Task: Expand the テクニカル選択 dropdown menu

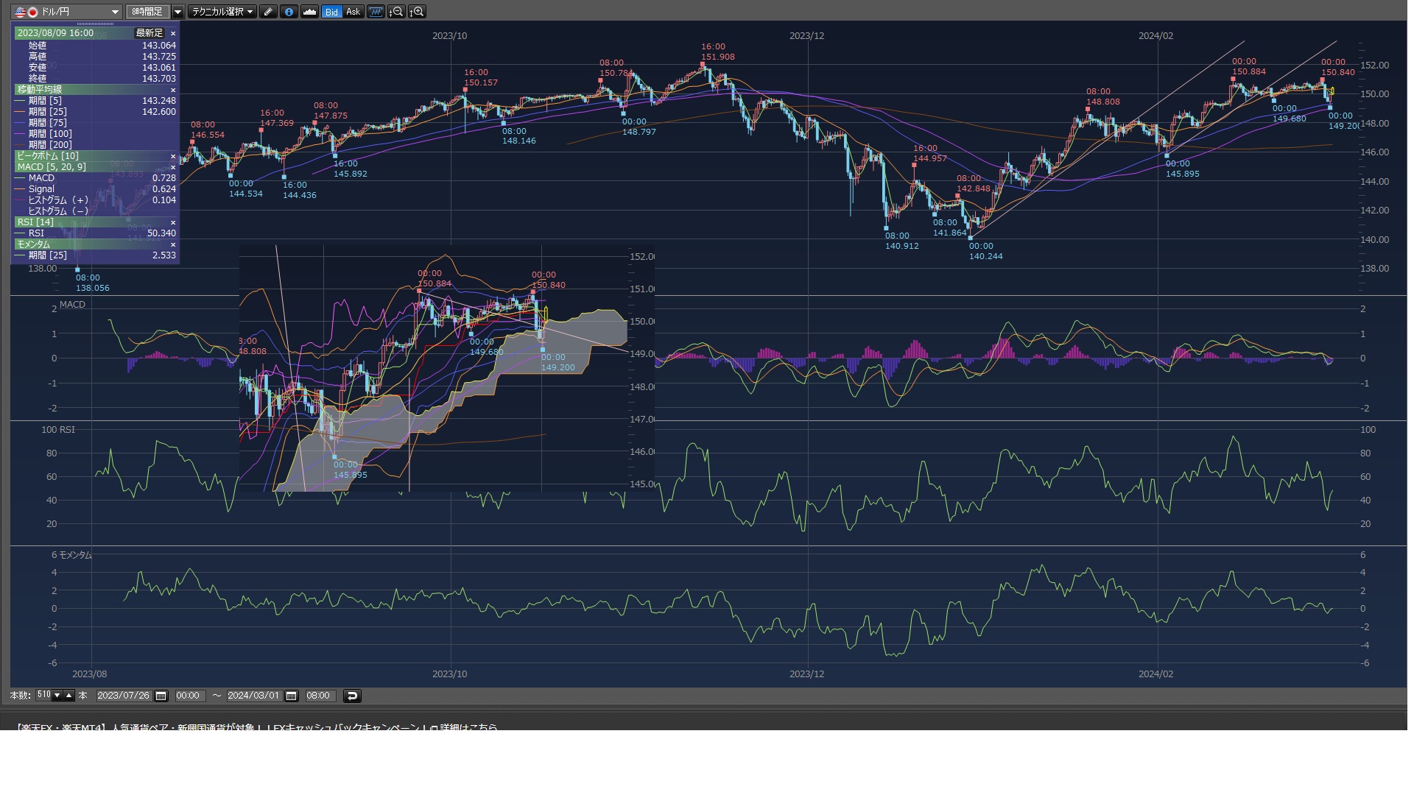Action: coord(222,12)
